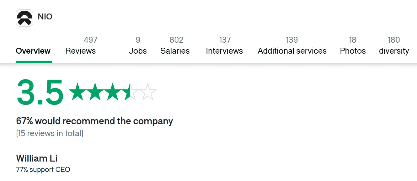Viewport: 417px width, 181px height.
Task: Open the Additional services tab
Action: 292,45
